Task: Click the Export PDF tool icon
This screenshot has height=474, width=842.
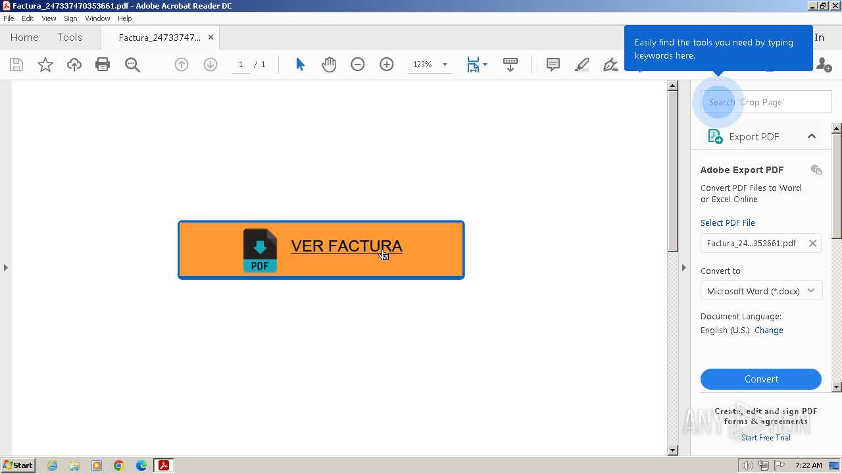Action: pyautogui.click(x=715, y=136)
